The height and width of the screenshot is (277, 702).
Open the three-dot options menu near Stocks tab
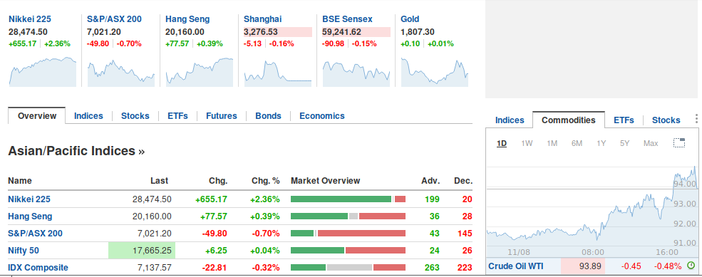click(x=696, y=120)
